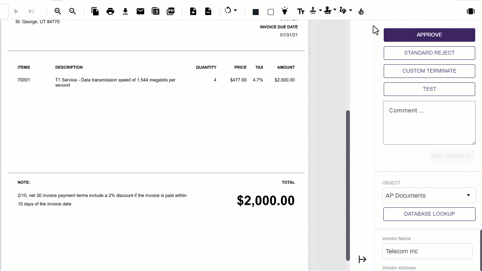Click the 2/10 net 30 payment terms note
Viewport: 482px width, 271px height.
[102, 199]
